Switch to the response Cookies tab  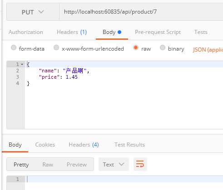pos(45,145)
